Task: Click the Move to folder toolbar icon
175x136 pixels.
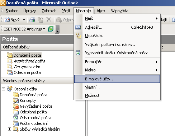Action: click(41, 20)
